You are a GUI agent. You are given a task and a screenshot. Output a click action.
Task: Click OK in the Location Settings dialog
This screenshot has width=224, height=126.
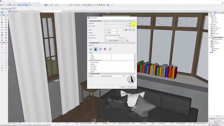pyautogui.click(x=132, y=87)
